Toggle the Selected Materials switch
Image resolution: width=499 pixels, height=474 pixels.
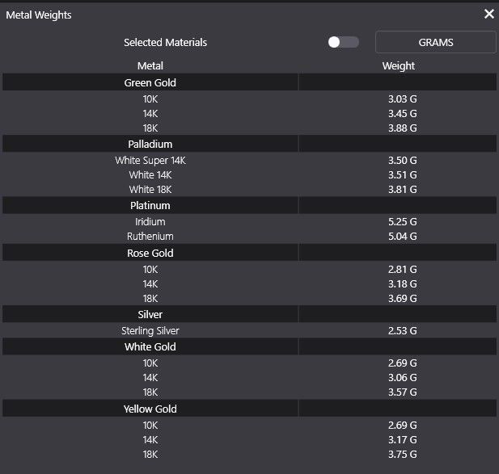point(344,42)
